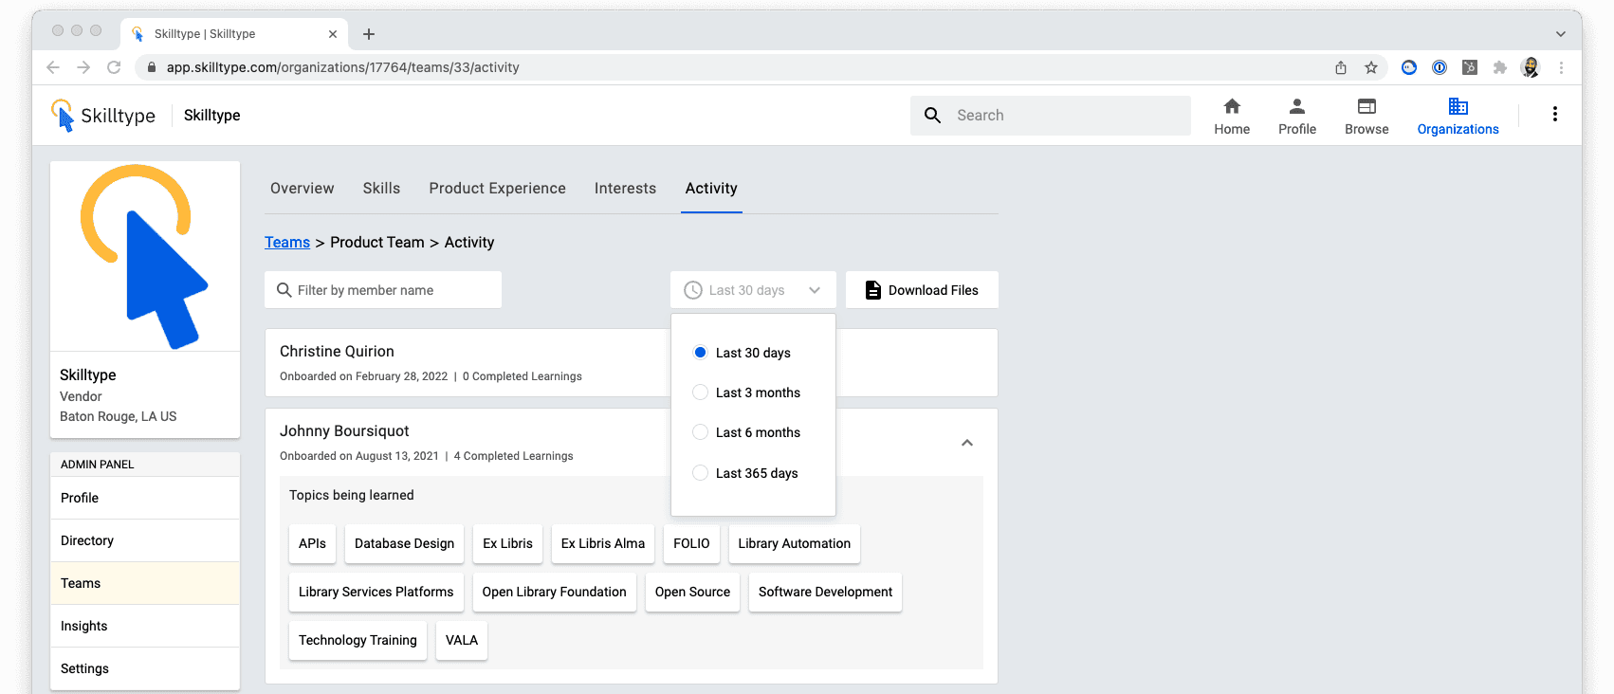
Task: Click the Home icon in top navigation
Action: click(1232, 106)
